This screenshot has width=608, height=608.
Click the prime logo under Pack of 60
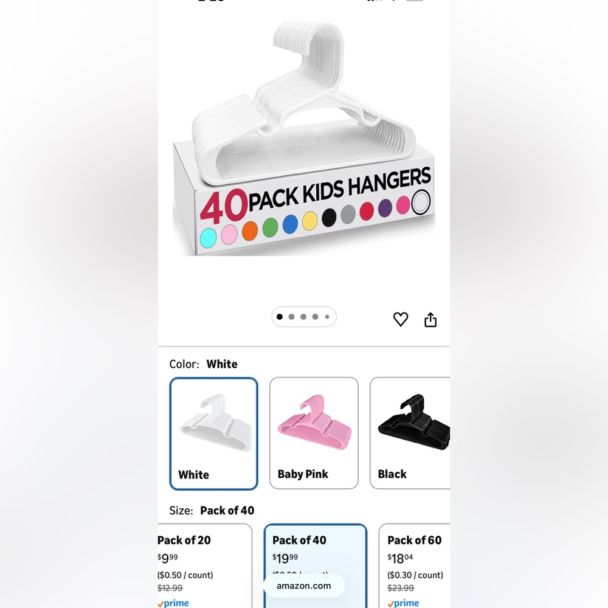coord(403,603)
